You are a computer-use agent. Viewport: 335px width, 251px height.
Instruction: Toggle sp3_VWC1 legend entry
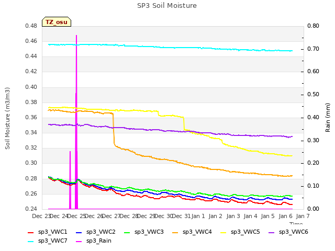pos(48,232)
